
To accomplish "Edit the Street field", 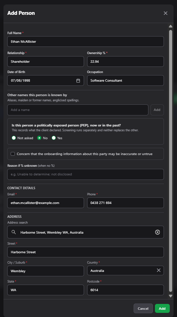I will click(85, 252).
